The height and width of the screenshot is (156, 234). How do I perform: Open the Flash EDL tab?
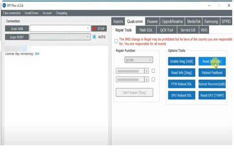147,30
